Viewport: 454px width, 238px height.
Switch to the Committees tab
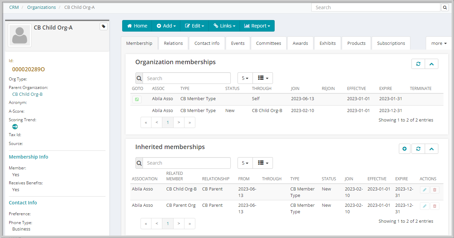tap(269, 43)
